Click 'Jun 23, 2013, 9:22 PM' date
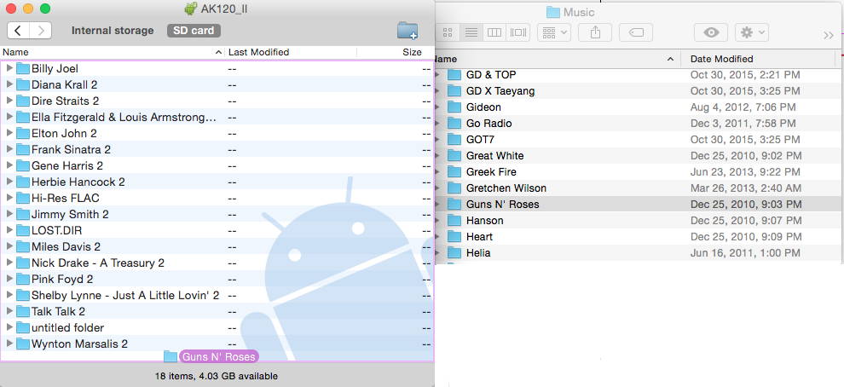844x387 pixels. [746, 171]
